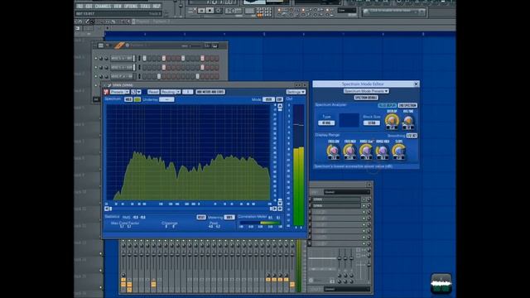Viewport: 530px width, 298px height.
Task: Toggle mute LED of first sequencer channel
Action: [96, 59]
